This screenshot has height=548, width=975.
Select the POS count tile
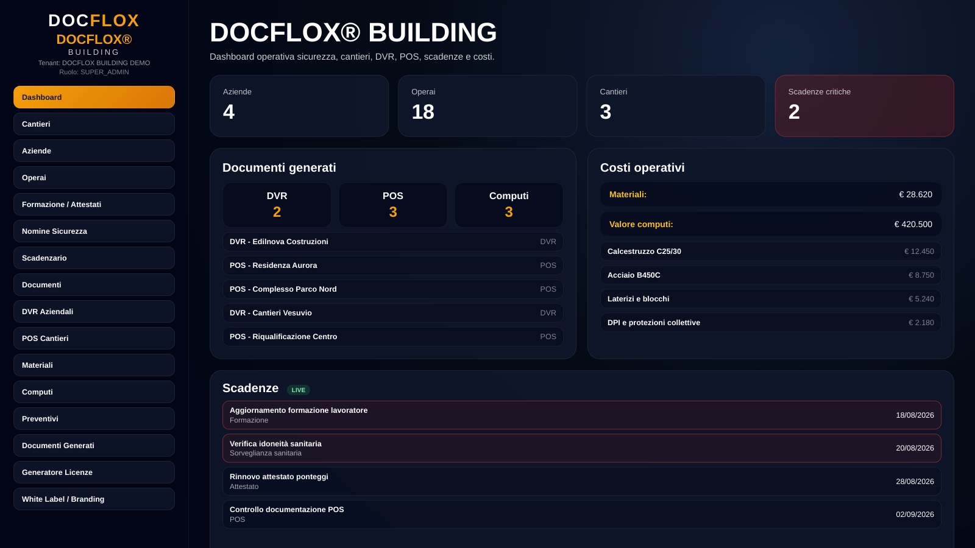(x=393, y=205)
